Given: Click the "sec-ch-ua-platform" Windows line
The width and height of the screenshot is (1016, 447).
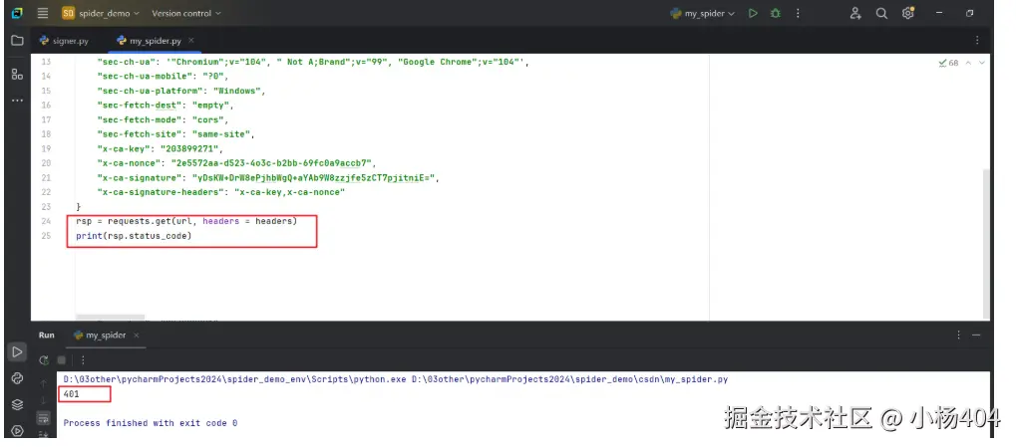Looking at the screenshot, I should 181,91.
